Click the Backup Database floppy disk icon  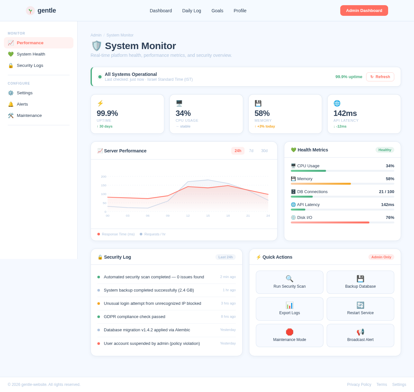click(x=360, y=278)
